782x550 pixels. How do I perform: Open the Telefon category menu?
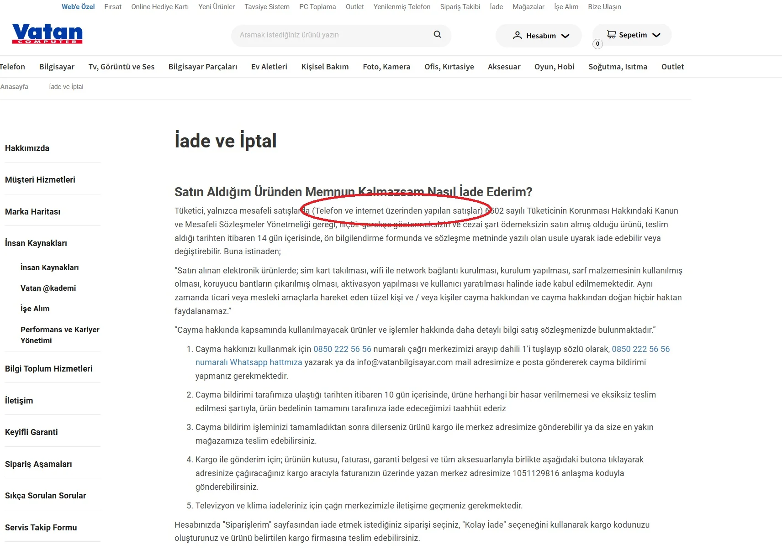[12, 67]
